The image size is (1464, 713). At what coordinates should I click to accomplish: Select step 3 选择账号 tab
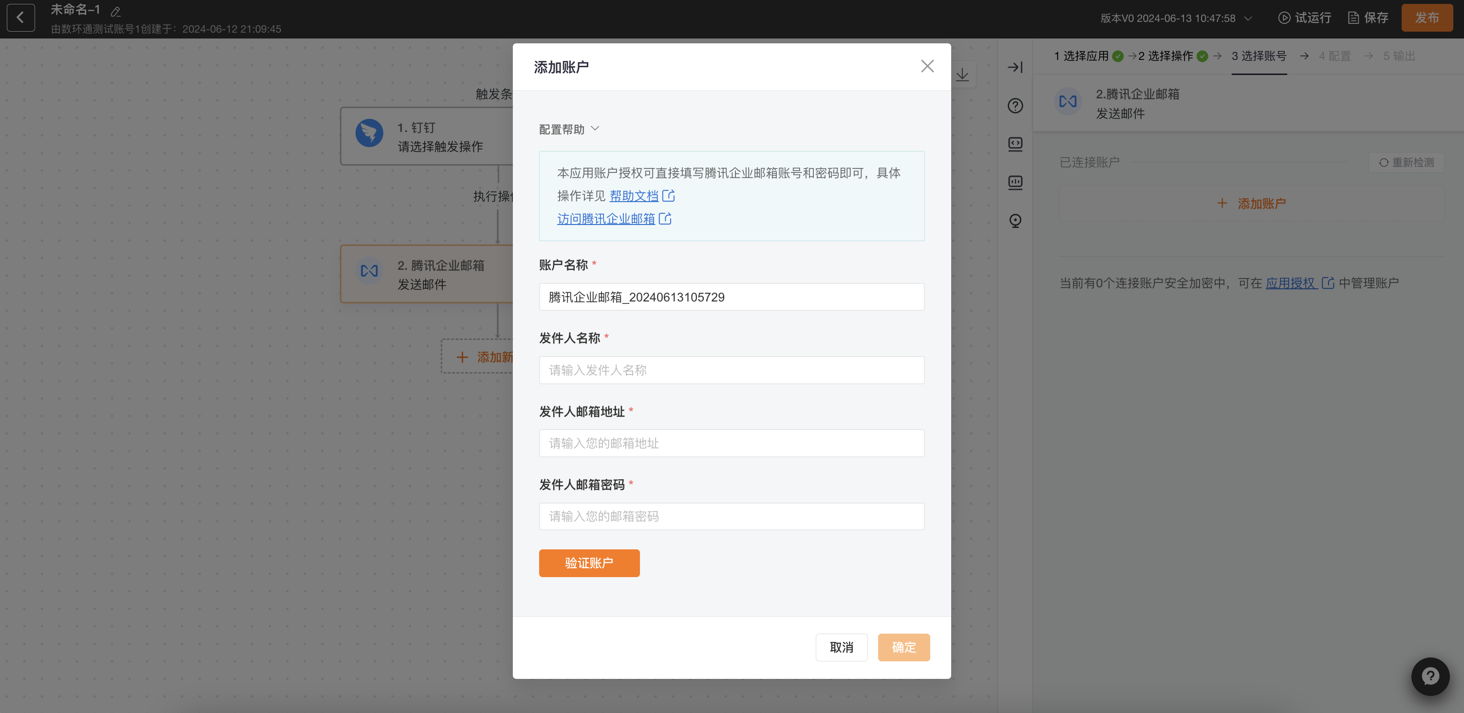pos(1259,56)
